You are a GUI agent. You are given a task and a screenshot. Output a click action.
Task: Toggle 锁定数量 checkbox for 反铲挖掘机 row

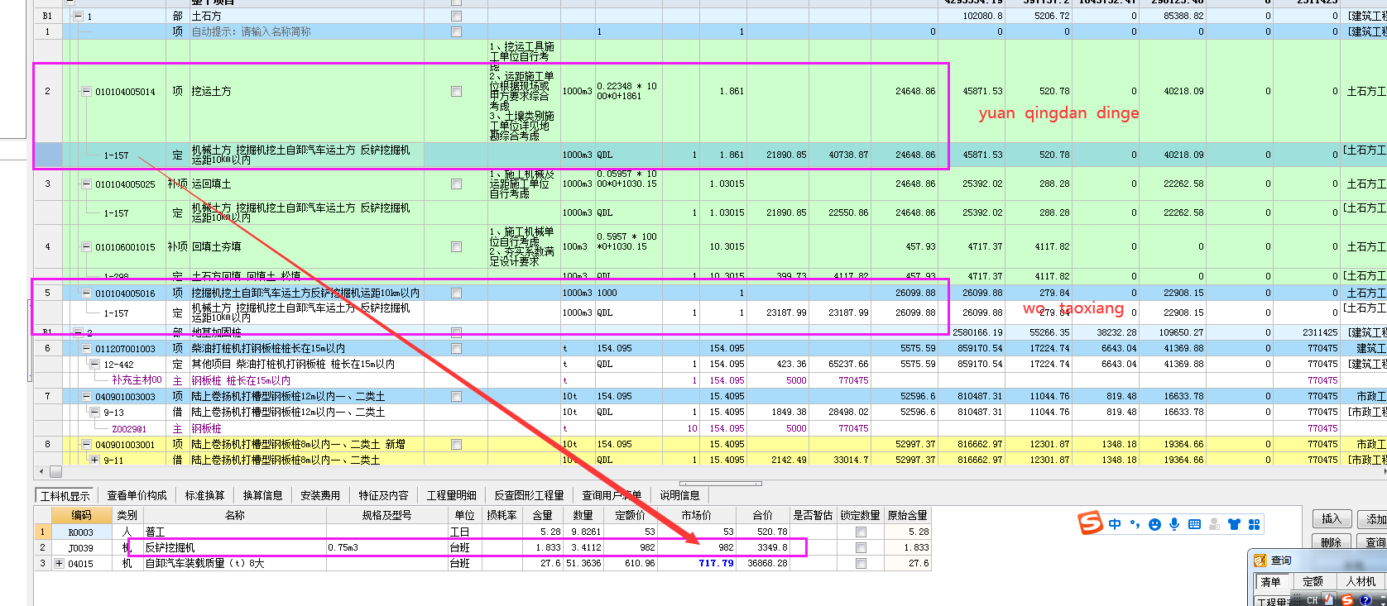pyautogui.click(x=861, y=547)
